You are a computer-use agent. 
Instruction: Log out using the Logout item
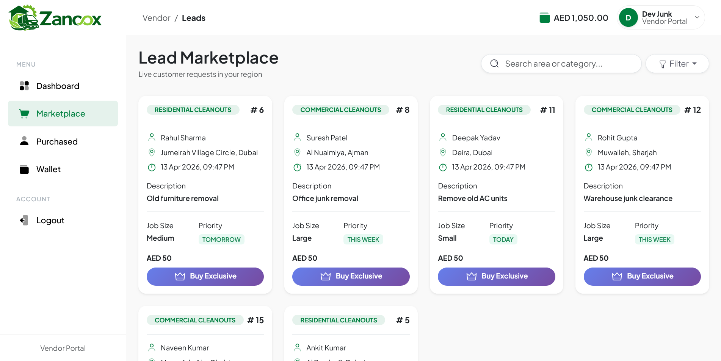(63, 220)
